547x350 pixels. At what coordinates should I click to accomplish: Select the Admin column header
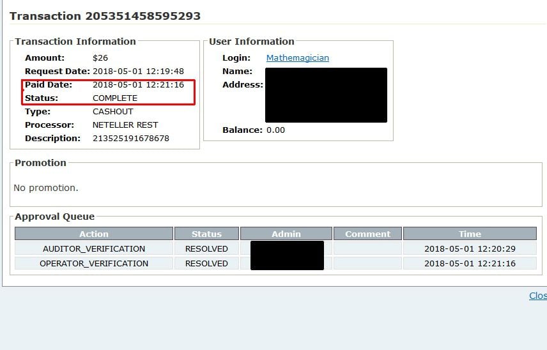(x=286, y=234)
